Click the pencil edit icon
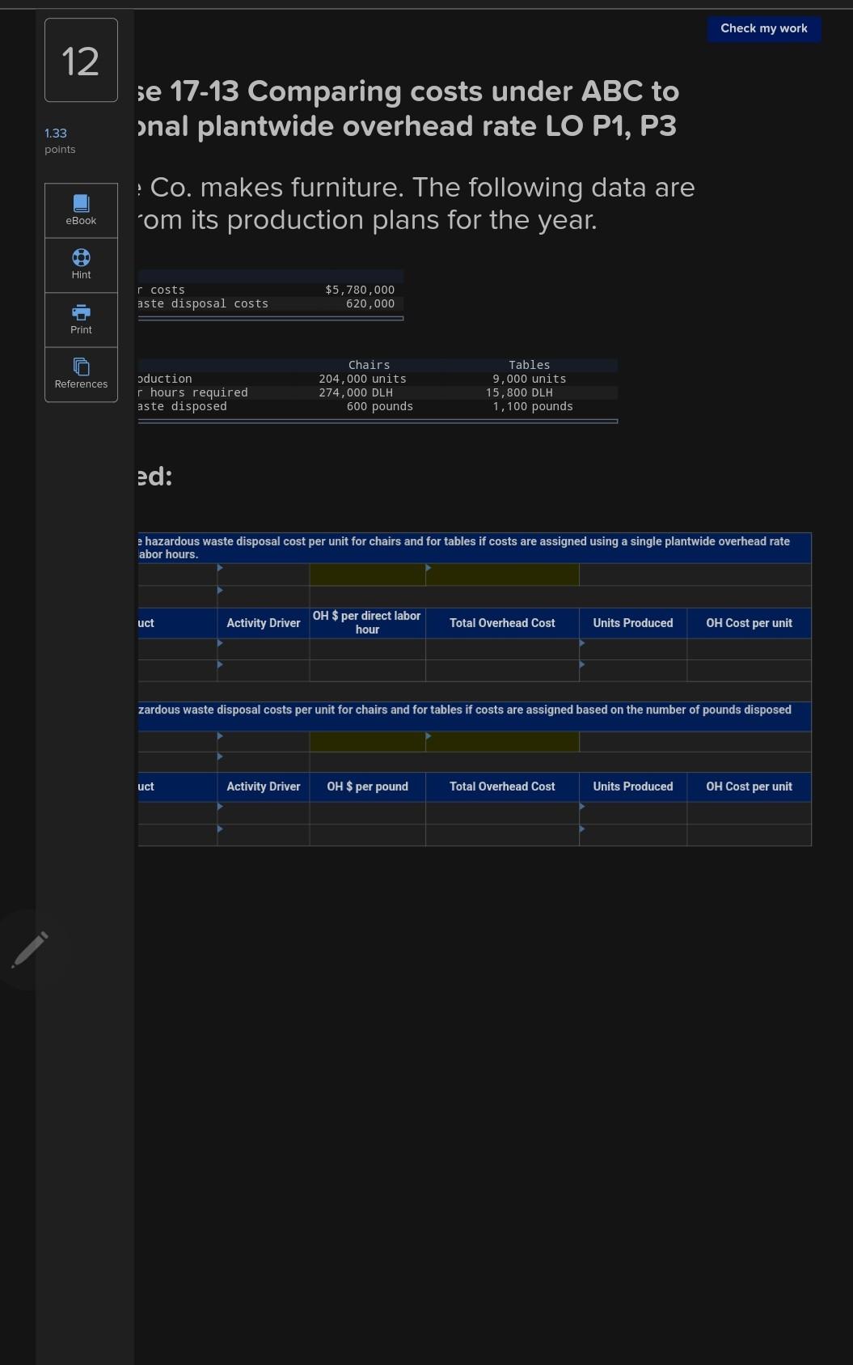 (x=30, y=950)
